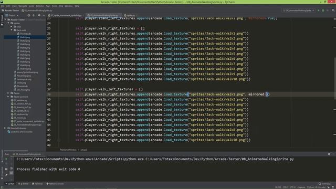
Task: Open the File menu
Action: (x=3, y=6)
